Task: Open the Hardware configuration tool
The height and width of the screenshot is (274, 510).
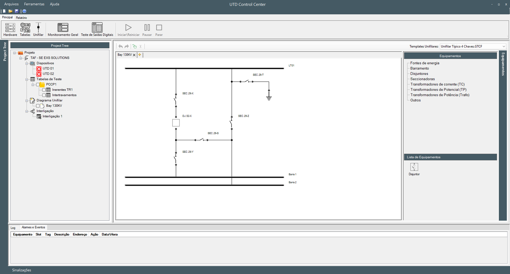Action: (x=10, y=30)
